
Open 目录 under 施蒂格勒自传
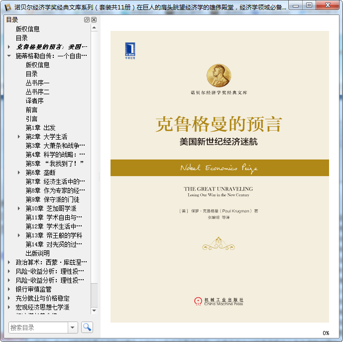(x=32, y=74)
